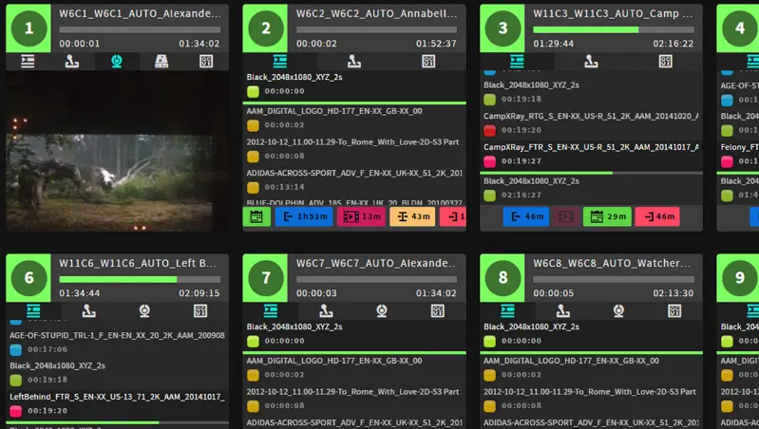The image size is (759, 429).
Task: Click the green 29m schedule button on screen 3
Action: click(607, 217)
